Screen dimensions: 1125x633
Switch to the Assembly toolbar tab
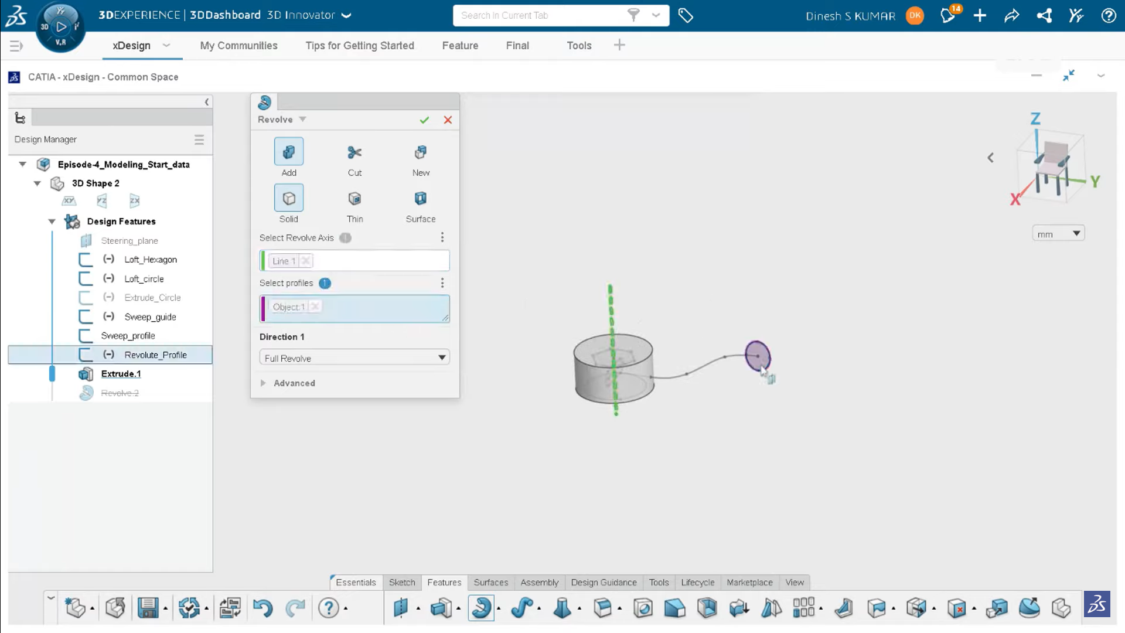(x=540, y=582)
